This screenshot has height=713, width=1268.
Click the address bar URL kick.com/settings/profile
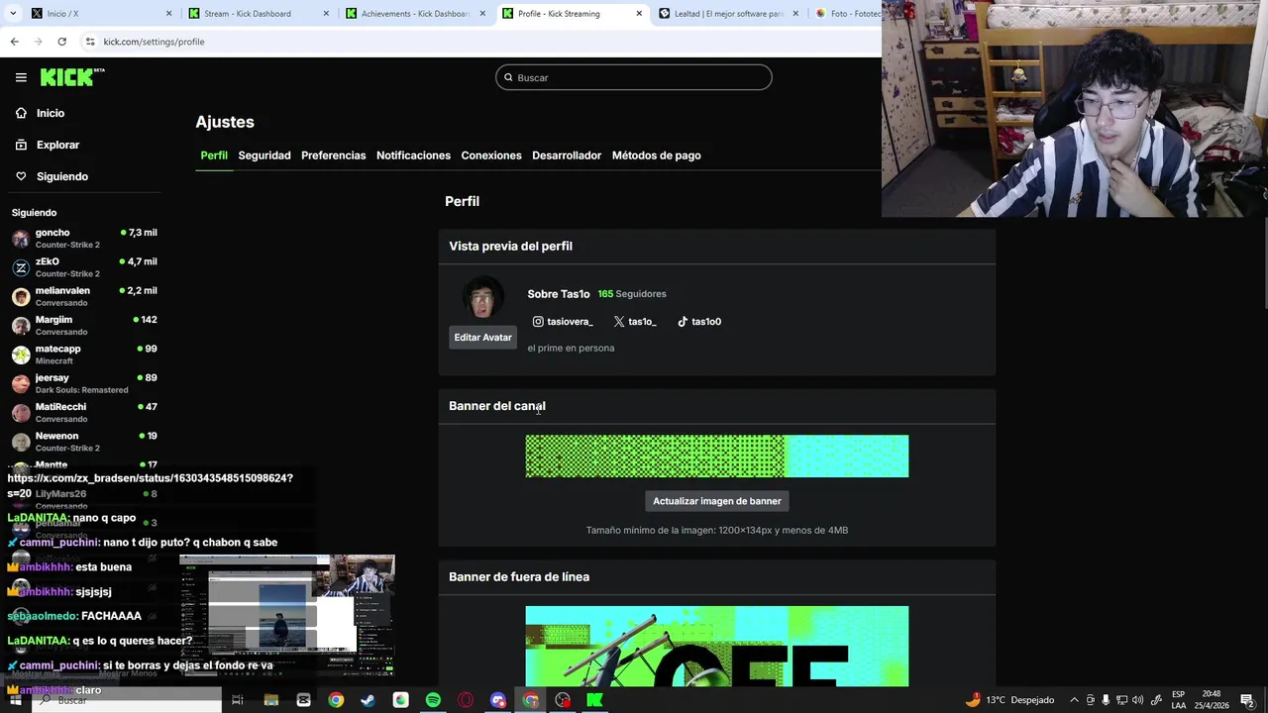154,42
